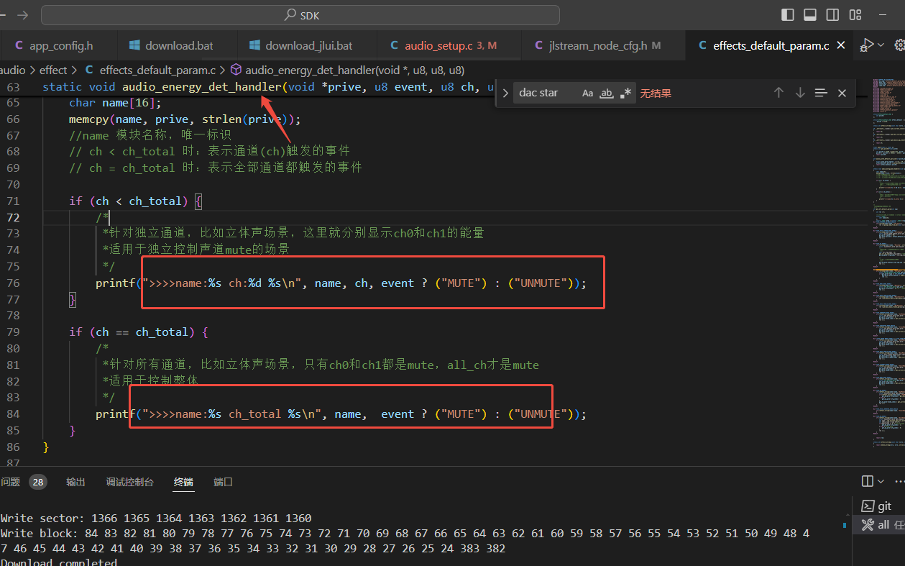The height and width of the screenshot is (566, 905).
Task: Select the 'all' task terminal entry
Action: [878, 525]
